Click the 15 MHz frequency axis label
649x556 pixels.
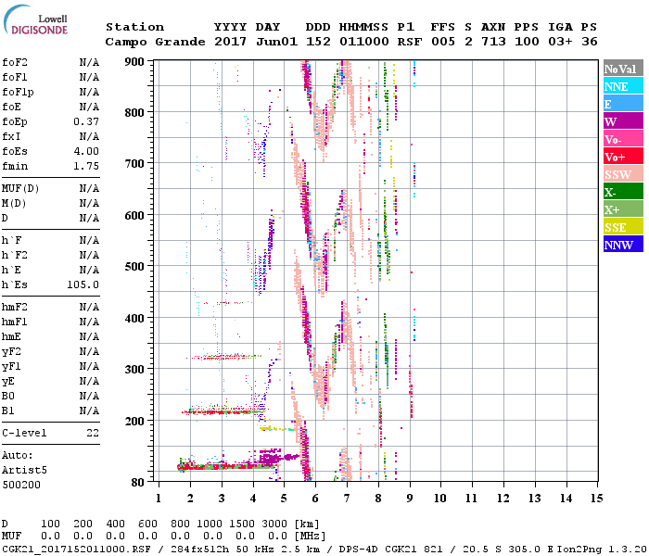point(597,499)
